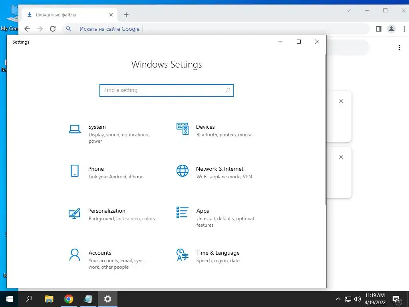Image resolution: width=409 pixels, height=307 pixels.
Task: Click the Accounts category label
Action: (100, 253)
